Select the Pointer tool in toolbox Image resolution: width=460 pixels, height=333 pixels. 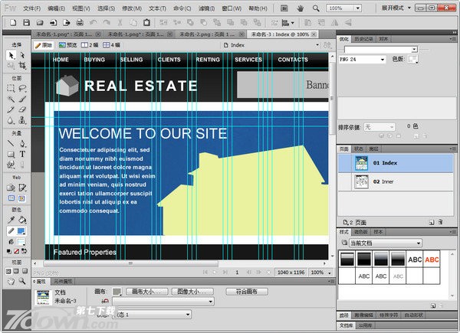pos(11,55)
